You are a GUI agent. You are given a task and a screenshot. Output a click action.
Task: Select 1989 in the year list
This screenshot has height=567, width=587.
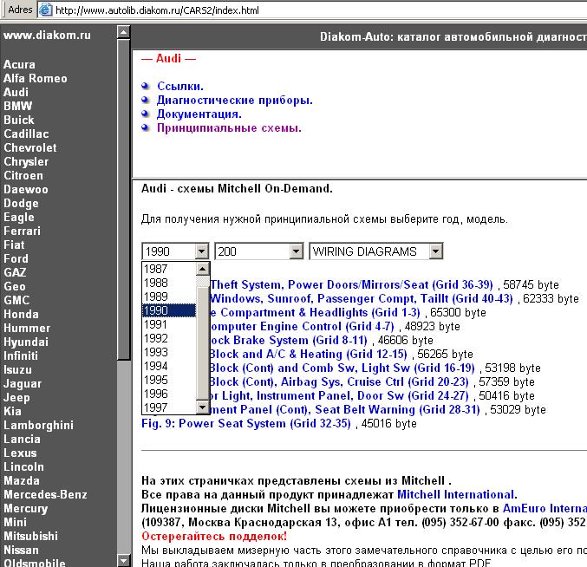pos(169,297)
